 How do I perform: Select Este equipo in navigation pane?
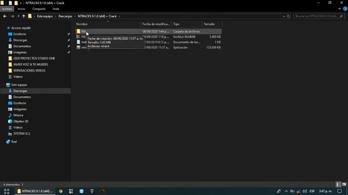(x=19, y=84)
